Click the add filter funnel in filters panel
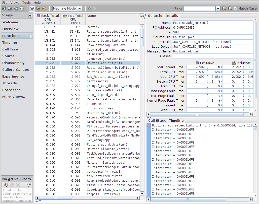 (x=29, y=185)
